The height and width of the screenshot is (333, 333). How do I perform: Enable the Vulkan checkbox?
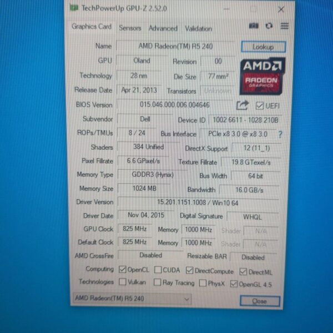tap(123, 282)
